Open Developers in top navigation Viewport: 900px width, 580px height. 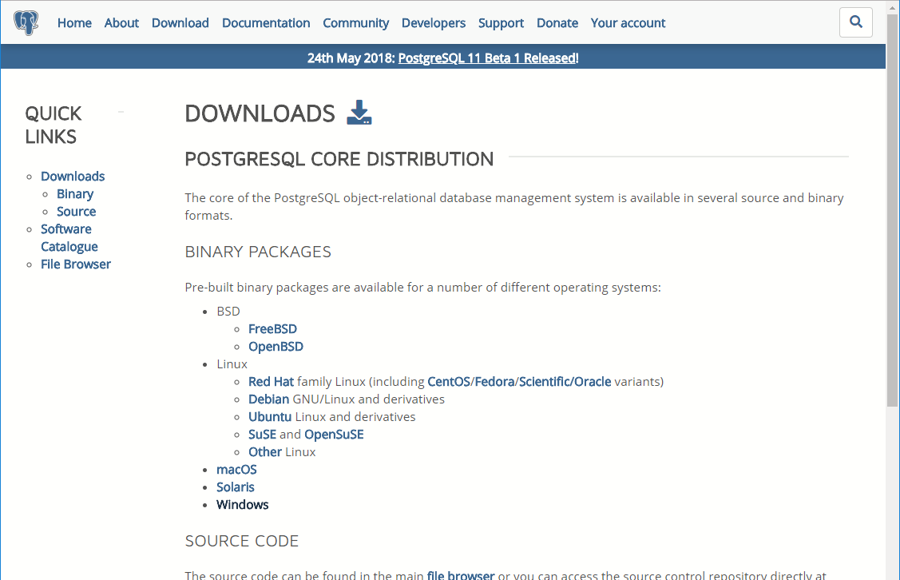tap(434, 23)
